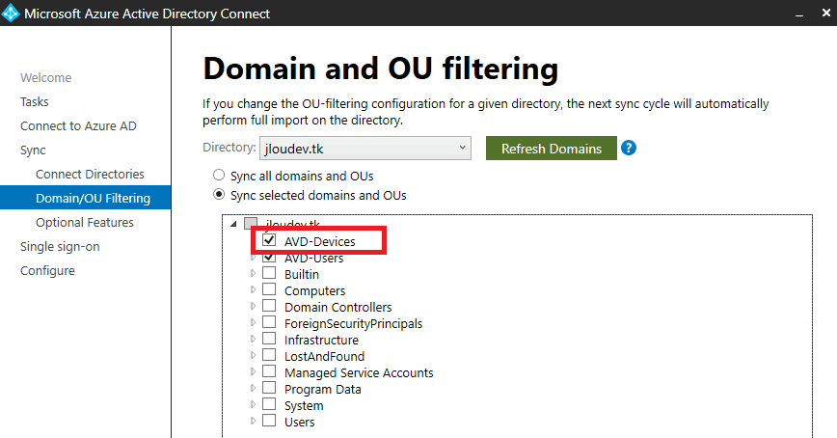Expand the Infrastructure tree node

253,340
